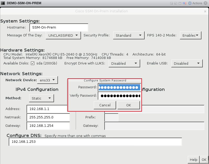209x164 pixels.
Task: Close the DEMO-SSM-ON-PREM console
Action: pyautogui.click(x=206, y=3)
